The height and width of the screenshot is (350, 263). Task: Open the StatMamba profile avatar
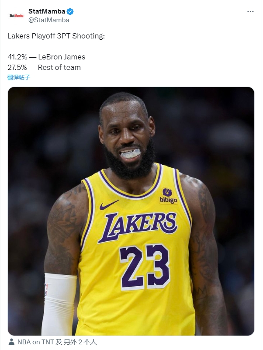[x=17, y=15]
